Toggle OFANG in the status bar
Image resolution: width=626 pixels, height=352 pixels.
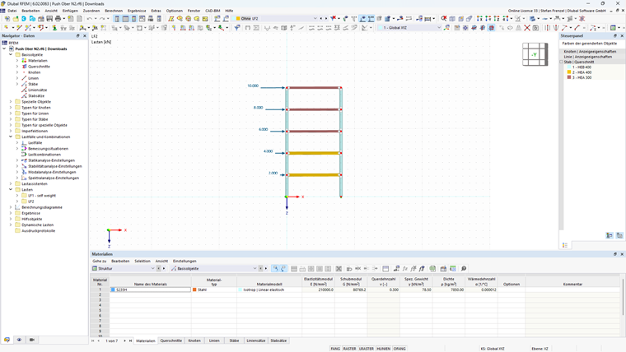coord(399,349)
